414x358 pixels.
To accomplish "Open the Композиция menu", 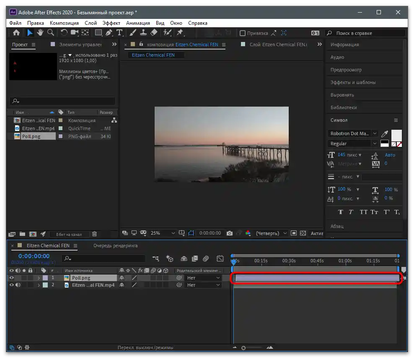I will (x=64, y=23).
